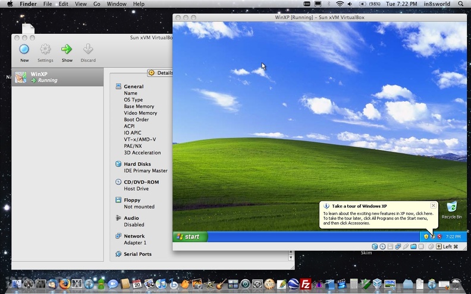This screenshot has width=471, height=294.
Task: Click the network adapters status bar icon
Action: (x=398, y=246)
